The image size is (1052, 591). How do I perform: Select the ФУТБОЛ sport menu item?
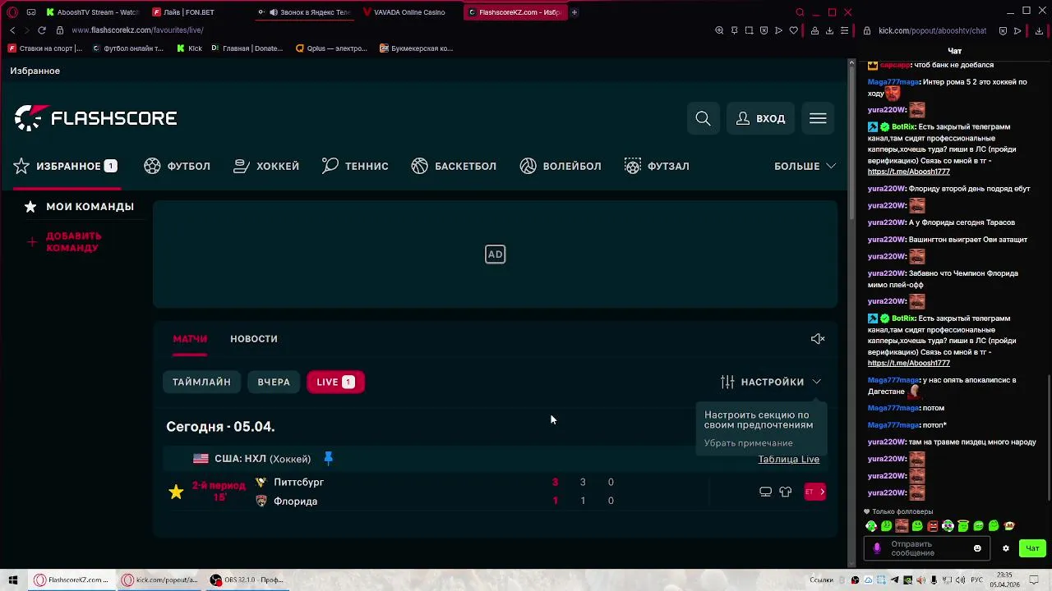[177, 166]
